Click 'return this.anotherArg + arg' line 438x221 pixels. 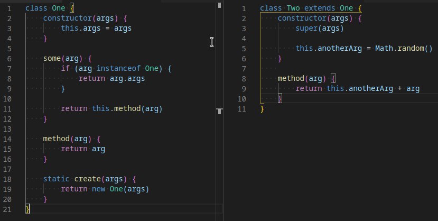[x=358, y=89]
